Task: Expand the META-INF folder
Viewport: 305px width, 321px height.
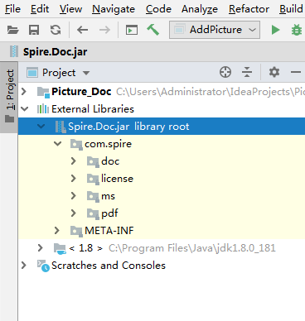Action: (56, 231)
